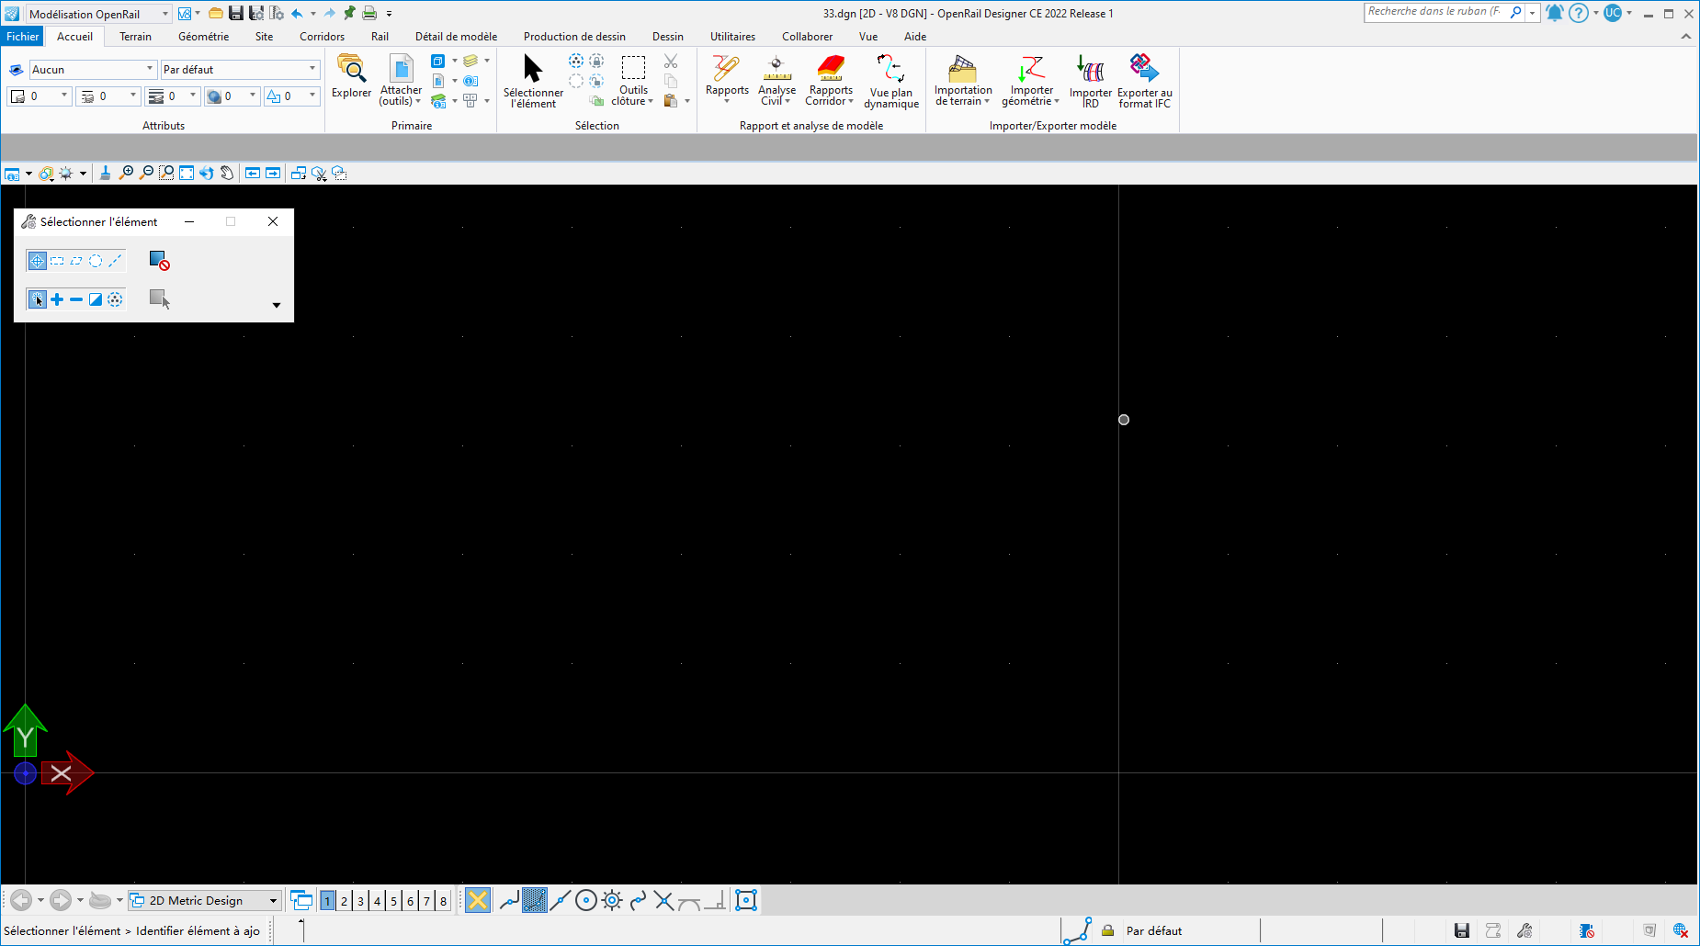Switch to the Terrain tab
Viewport: 1700px width, 946px height.
pyautogui.click(x=135, y=37)
